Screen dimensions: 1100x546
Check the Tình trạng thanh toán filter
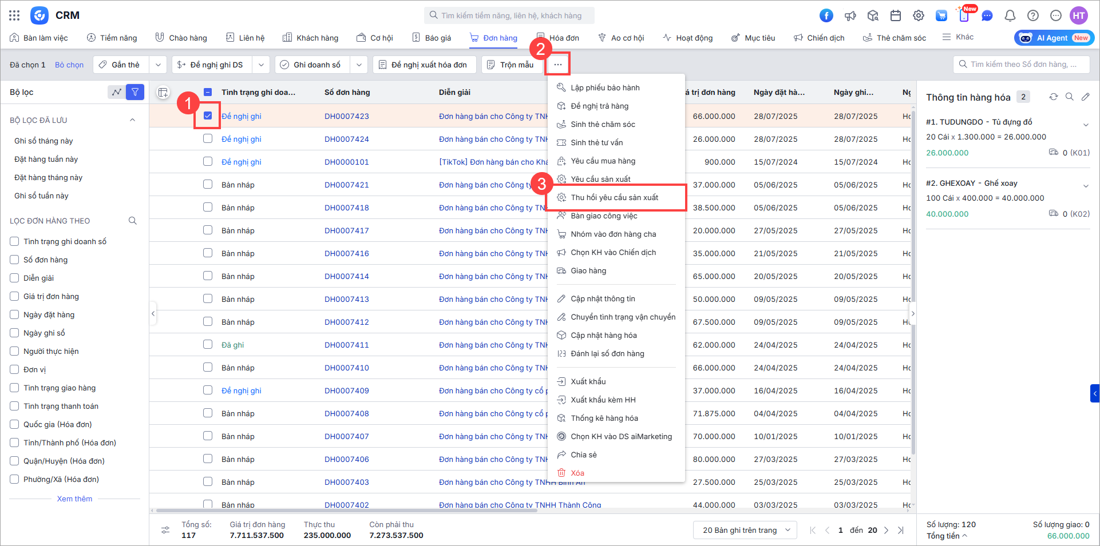[x=14, y=406]
